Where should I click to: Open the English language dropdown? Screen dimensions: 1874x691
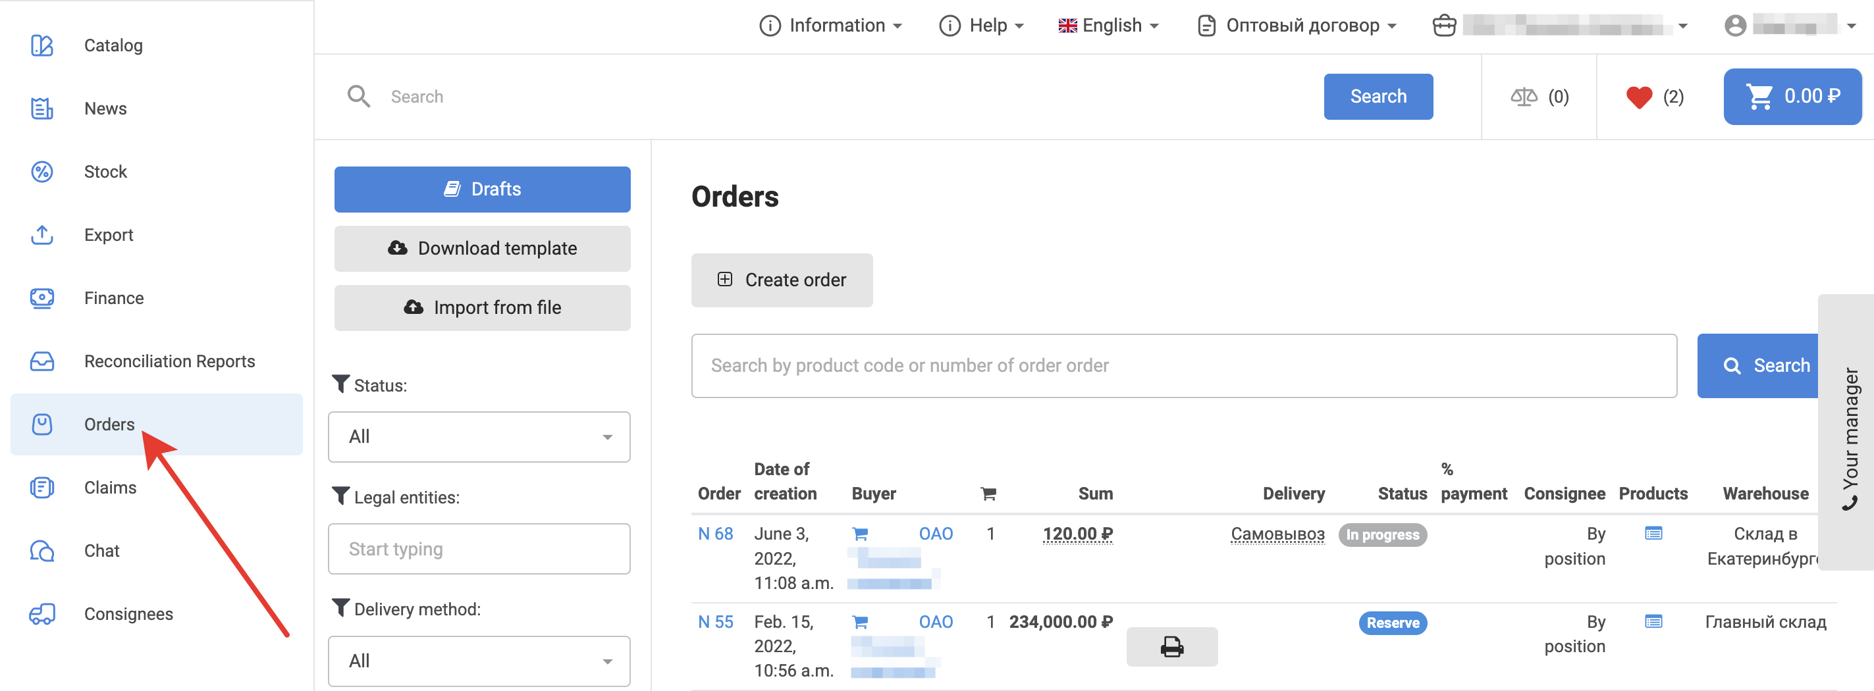[1108, 26]
